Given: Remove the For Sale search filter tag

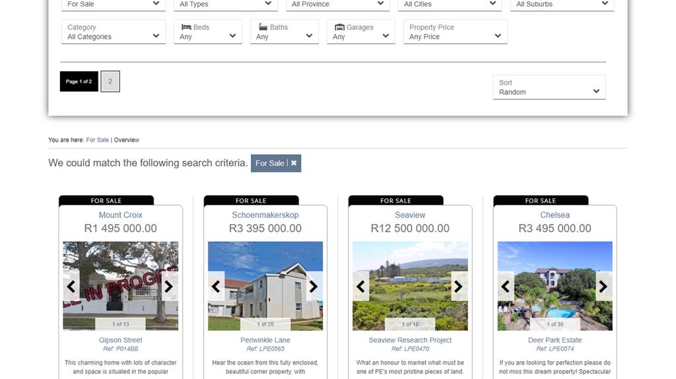Looking at the screenshot, I should 294,163.
